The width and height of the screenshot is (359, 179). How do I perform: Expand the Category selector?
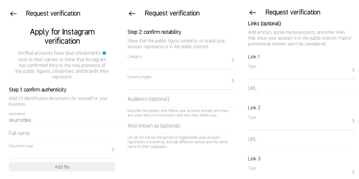(x=233, y=60)
